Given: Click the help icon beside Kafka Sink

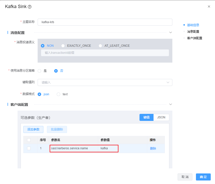Looking at the screenshot, I should tap(30, 7).
